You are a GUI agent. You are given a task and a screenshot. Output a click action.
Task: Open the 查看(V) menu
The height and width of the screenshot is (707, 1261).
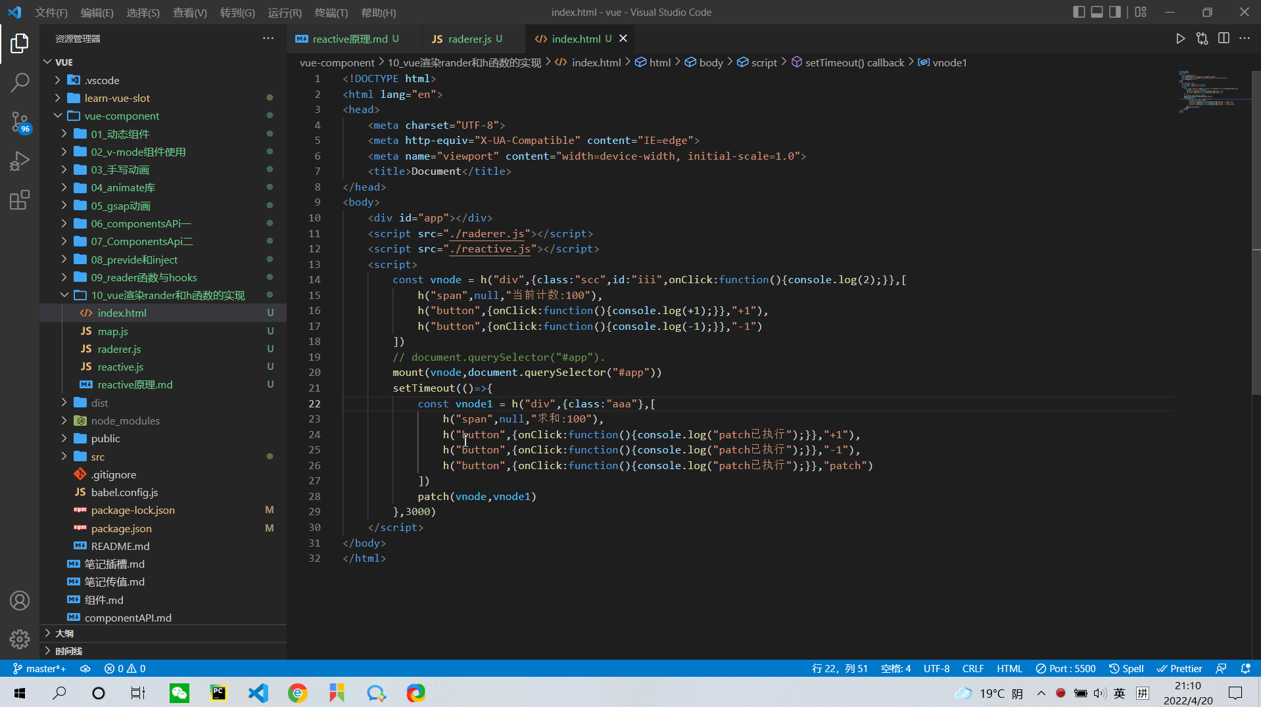point(190,12)
